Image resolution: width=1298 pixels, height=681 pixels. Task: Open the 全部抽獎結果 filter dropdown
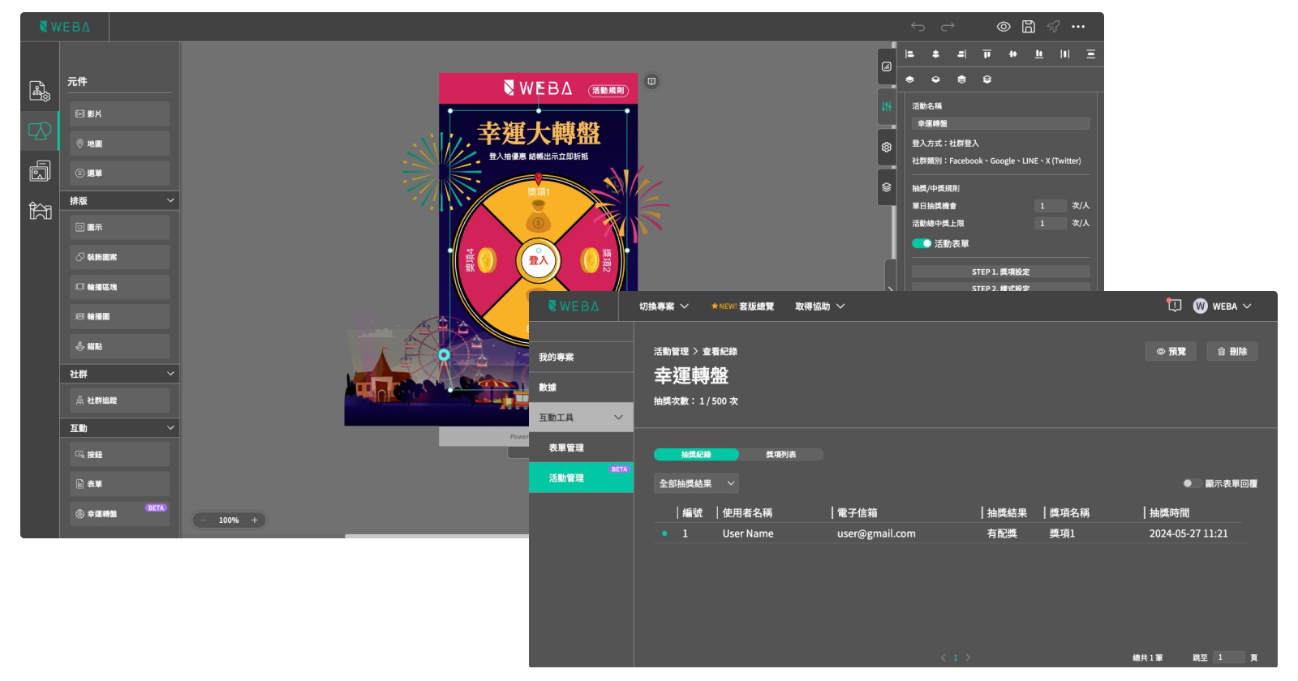pos(696,483)
